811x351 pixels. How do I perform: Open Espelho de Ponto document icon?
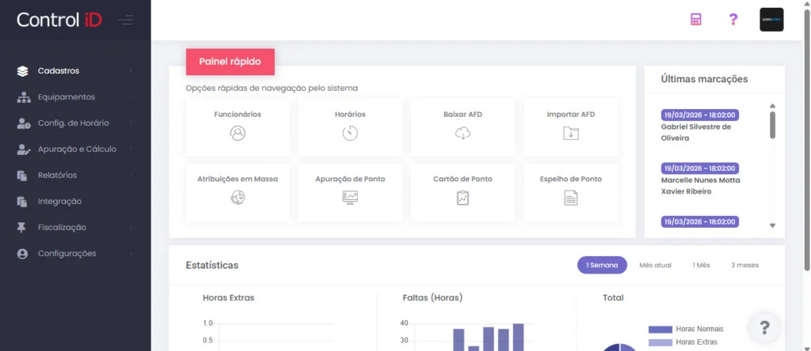570,198
